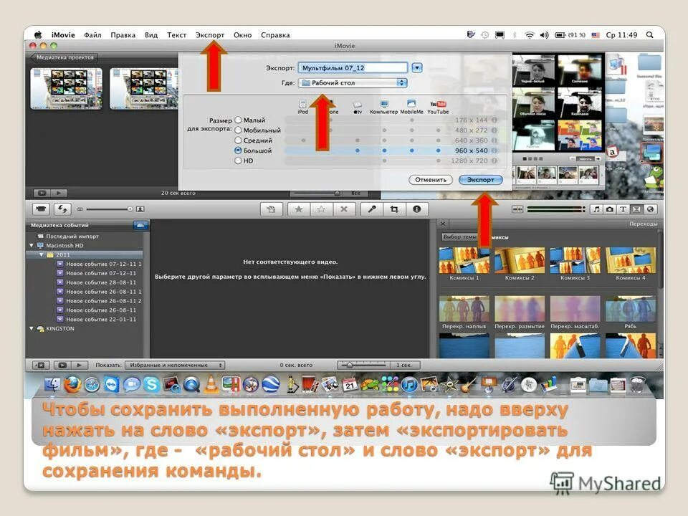Screen dimensions: 688x516
Task: Mark selection as favorite with the star icon
Action: tap(299, 209)
